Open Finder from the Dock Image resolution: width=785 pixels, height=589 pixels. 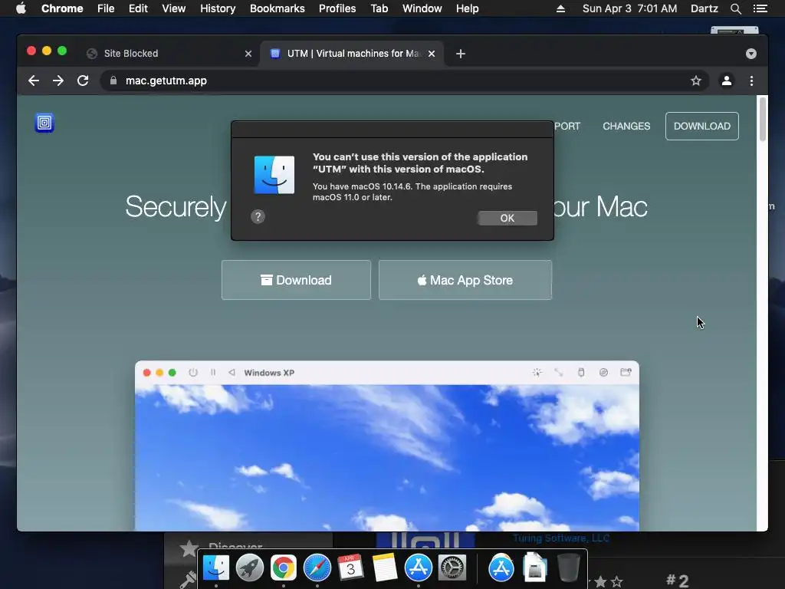215,568
